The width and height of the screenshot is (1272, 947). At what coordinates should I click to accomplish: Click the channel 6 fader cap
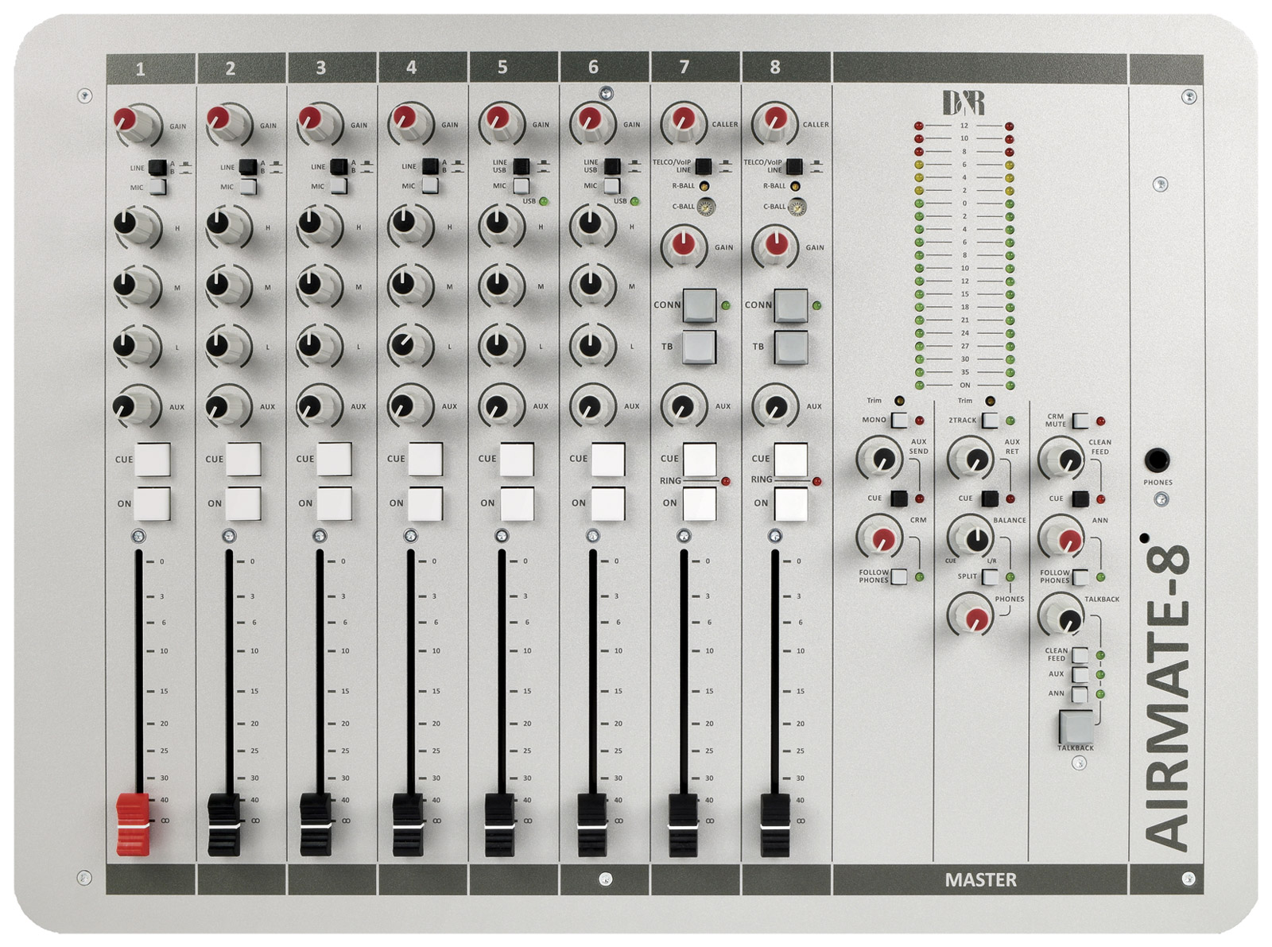591,824
